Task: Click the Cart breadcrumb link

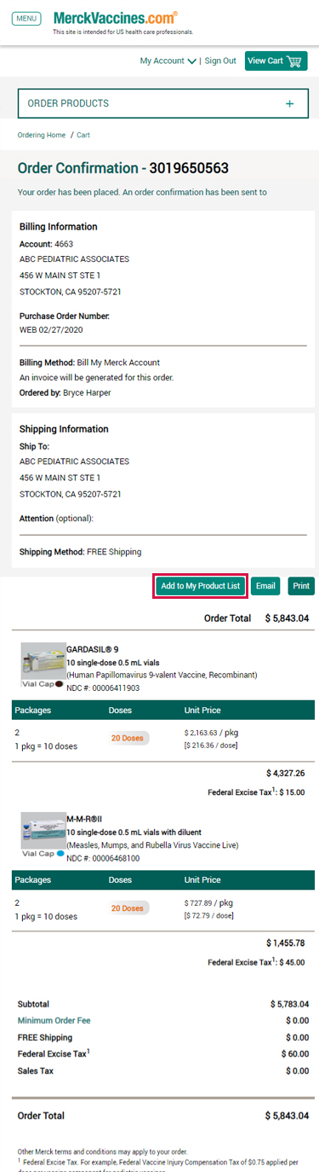Action: tap(83, 135)
